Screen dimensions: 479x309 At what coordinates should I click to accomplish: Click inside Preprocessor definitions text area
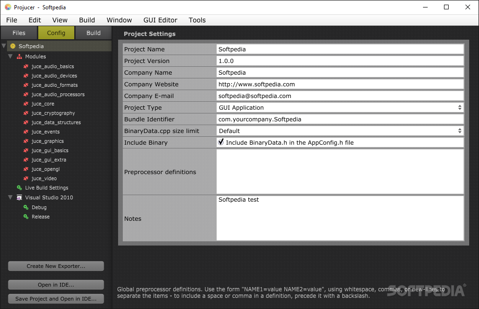click(340, 172)
